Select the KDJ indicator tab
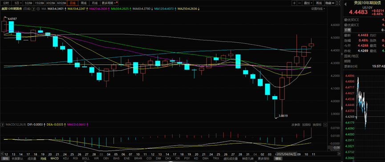385x162 pixels. [x=66, y=158]
